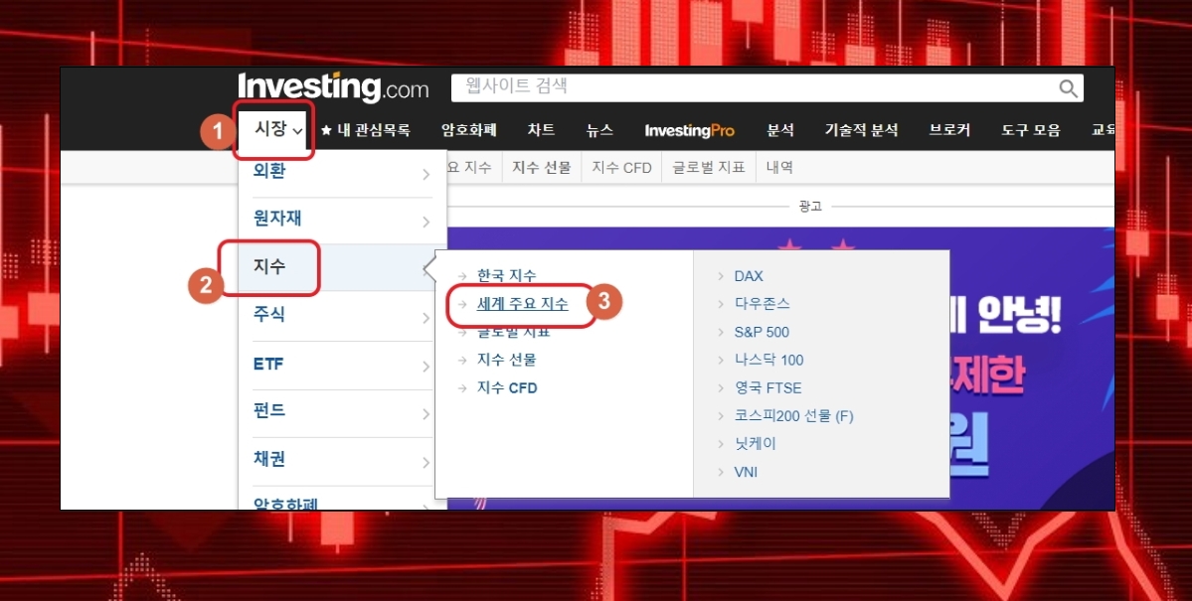Select the 지수 선물 sub-tab
This screenshot has width=1192, height=601.
(541, 168)
